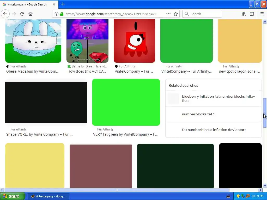Open the black Shape VORE thumbnail

[46, 102]
